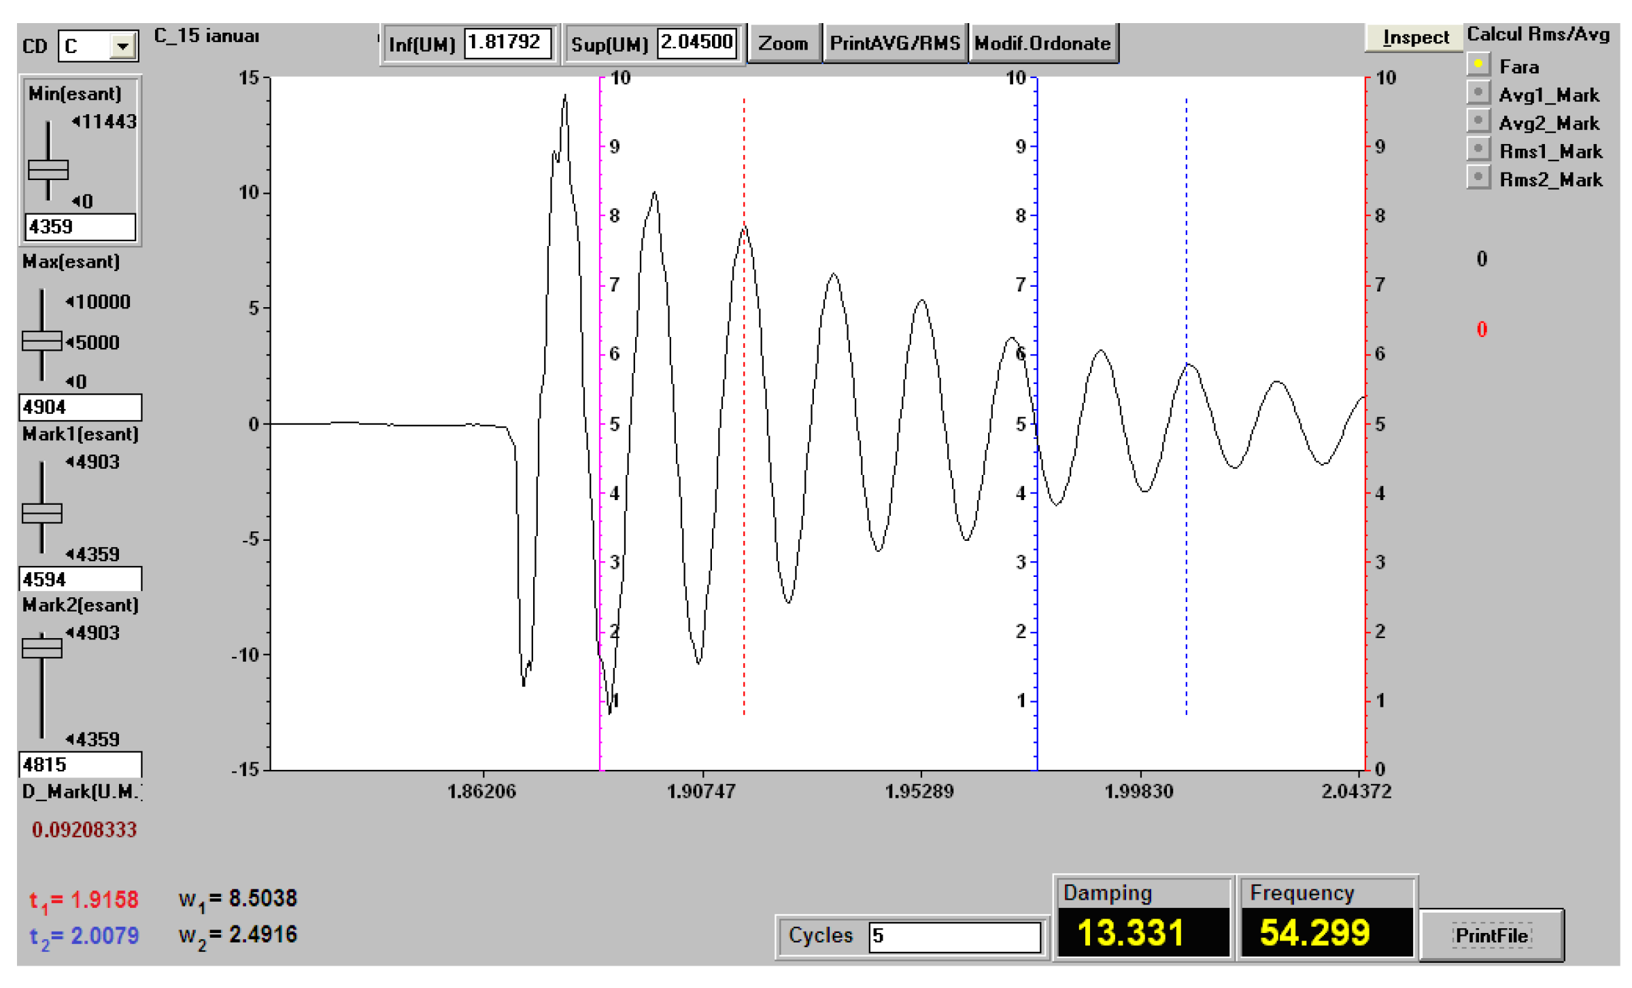This screenshot has width=1632, height=988.
Task: Select the Rms2_Mark radio option
Action: coord(1478,177)
